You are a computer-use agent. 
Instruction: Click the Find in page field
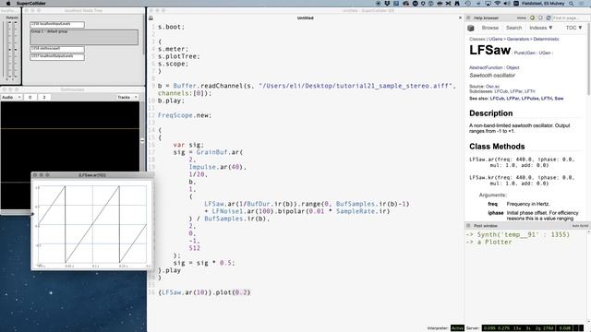point(571,18)
